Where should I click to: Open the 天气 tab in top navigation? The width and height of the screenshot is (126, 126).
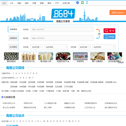[57, 3]
